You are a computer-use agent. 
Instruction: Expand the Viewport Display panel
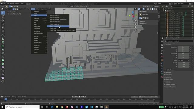click(x=170, y=84)
